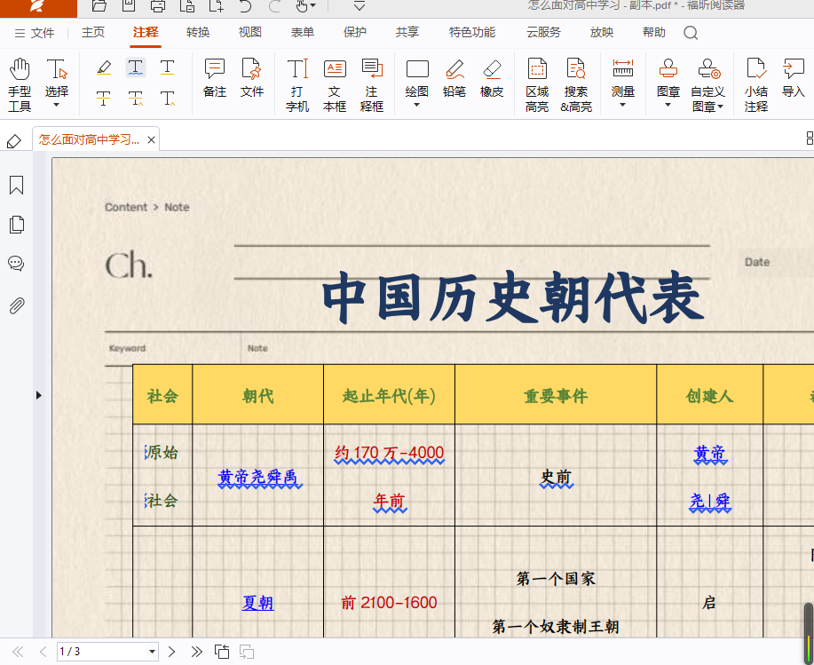The image size is (814, 665).
Task: Expand the Drawing tools dropdown
Action: [x=417, y=105]
